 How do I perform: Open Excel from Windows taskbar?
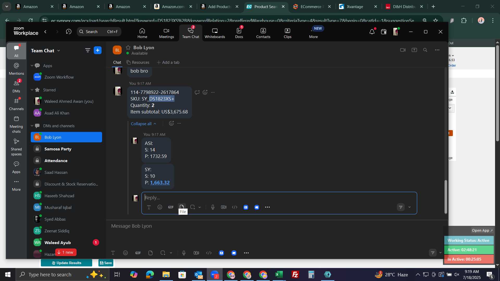279,274
